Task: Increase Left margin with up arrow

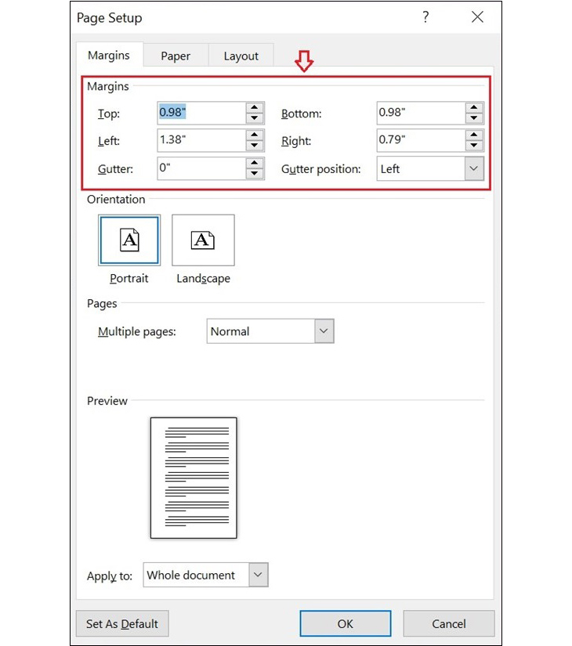Action: [x=255, y=135]
